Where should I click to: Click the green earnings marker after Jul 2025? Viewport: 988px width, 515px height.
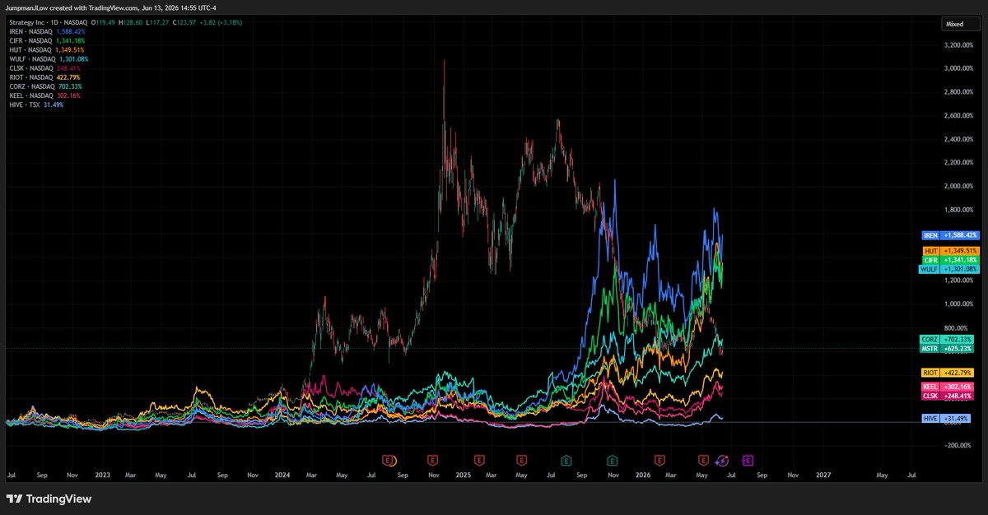coord(566,459)
